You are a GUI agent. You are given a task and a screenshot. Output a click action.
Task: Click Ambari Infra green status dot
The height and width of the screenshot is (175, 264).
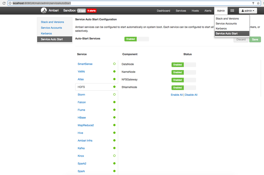(x=114, y=140)
